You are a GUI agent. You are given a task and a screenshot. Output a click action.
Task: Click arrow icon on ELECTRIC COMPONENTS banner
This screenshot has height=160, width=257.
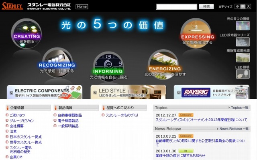coord(11,93)
